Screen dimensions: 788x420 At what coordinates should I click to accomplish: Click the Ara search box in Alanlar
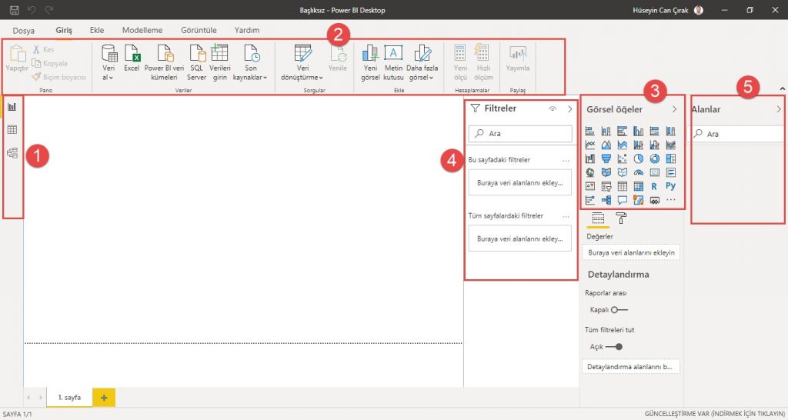[738, 134]
